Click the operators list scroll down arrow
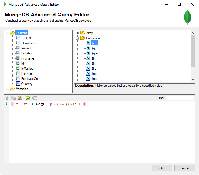Viewport: 199px width, 175px height. pos(193,79)
